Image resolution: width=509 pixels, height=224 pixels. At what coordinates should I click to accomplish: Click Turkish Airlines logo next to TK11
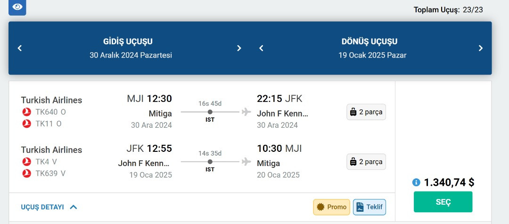click(27, 124)
